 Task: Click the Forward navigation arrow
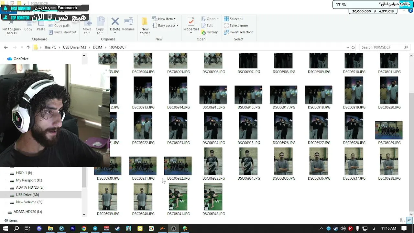pyautogui.click(x=15, y=47)
